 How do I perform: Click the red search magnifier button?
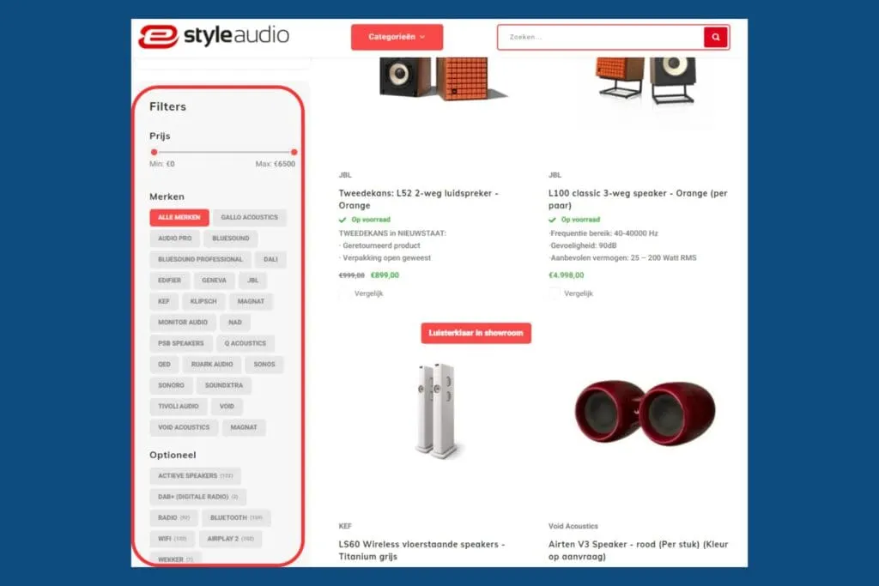(x=715, y=37)
